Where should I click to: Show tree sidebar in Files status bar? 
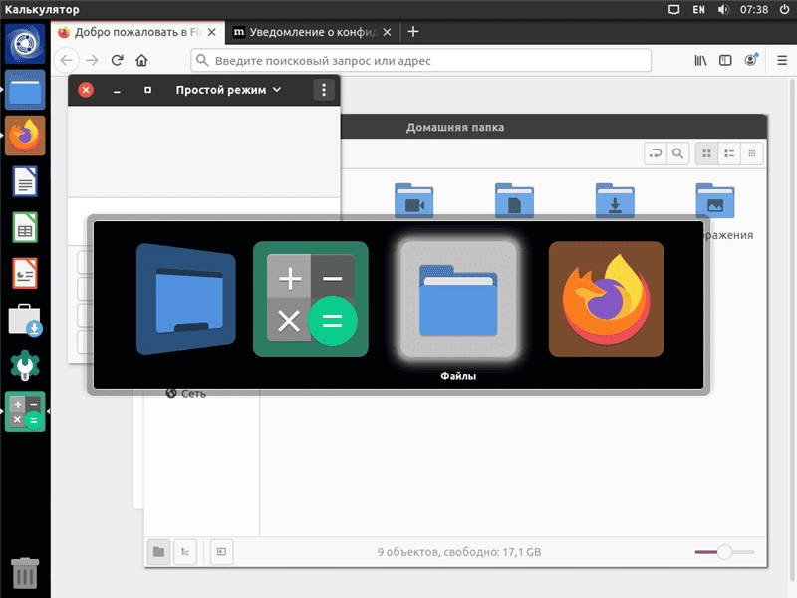tap(185, 552)
